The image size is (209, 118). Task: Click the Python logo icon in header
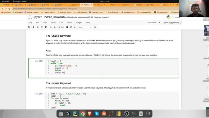pyautogui.click(x=169, y=17)
